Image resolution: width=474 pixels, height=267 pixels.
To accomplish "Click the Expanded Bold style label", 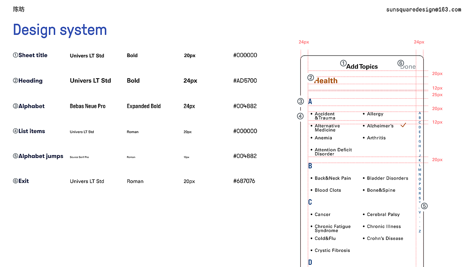I will (x=144, y=106).
